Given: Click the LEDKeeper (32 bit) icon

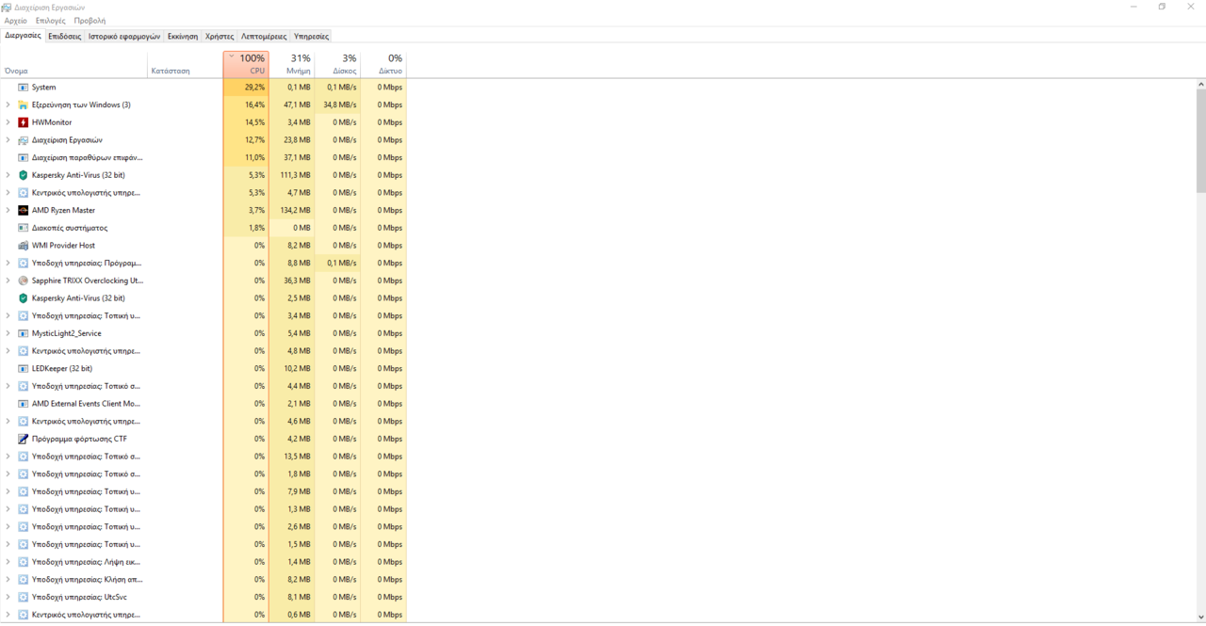Looking at the screenshot, I should point(24,368).
